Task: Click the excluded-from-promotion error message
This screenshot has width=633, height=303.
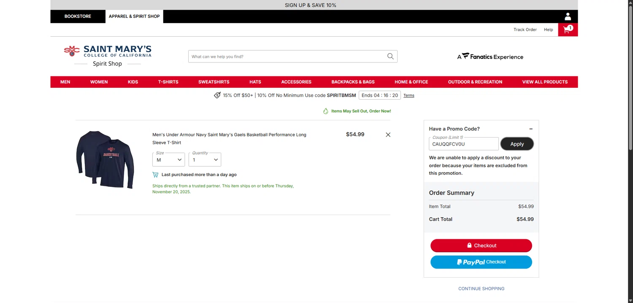Action: coord(478,165)
